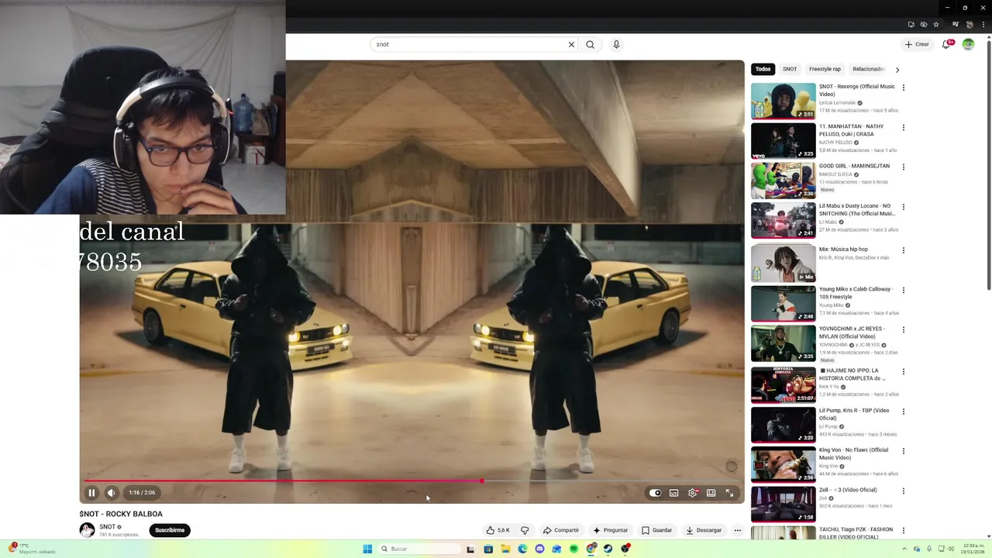Toggle the autoplay switch in player
Screen dimensions: 992x558
[655, 493]
